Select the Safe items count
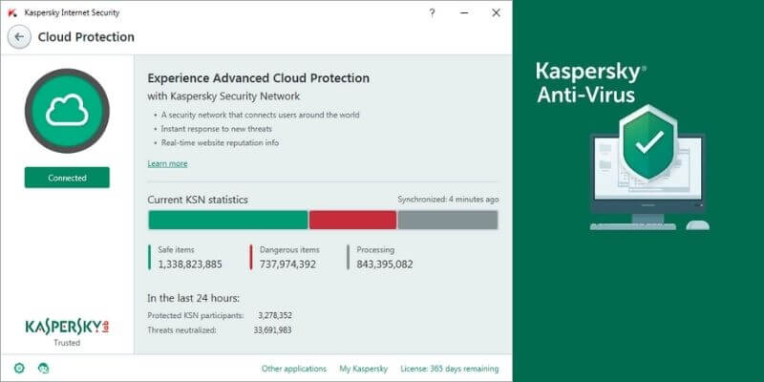Viewport: 764px width, 382px height. click(189, 265)
